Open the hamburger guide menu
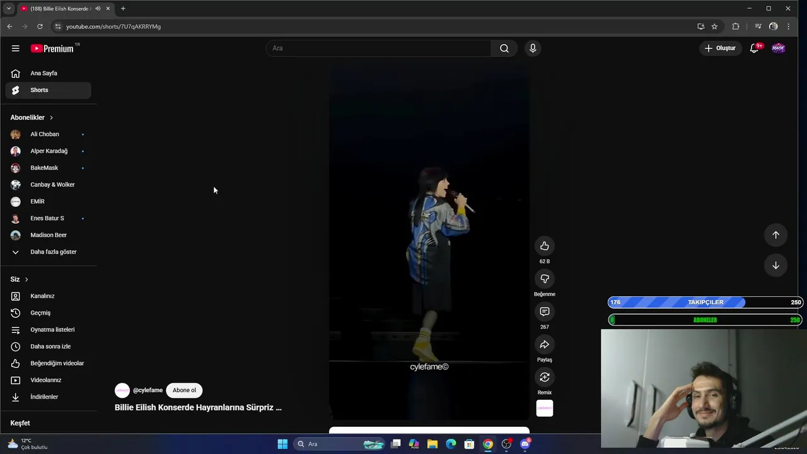This screenshot has height=454, width=807. [x=15, y=49]
